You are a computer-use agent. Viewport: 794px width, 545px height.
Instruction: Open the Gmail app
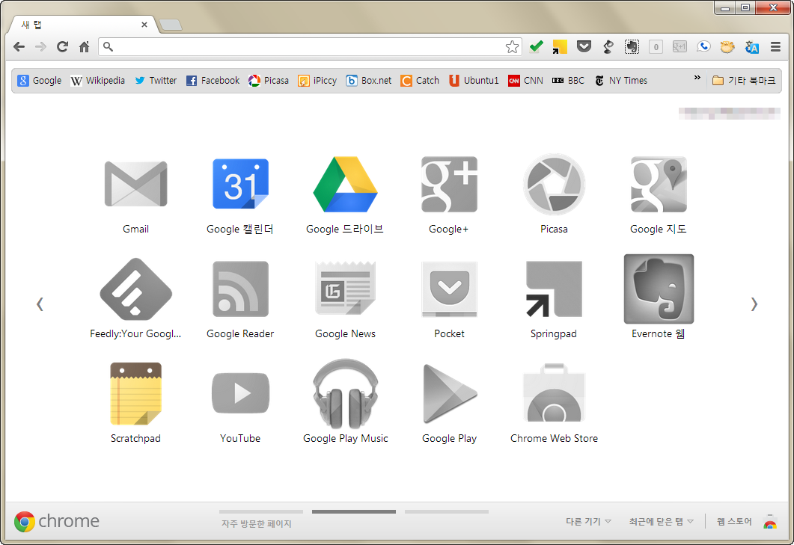tap(135, 184)
